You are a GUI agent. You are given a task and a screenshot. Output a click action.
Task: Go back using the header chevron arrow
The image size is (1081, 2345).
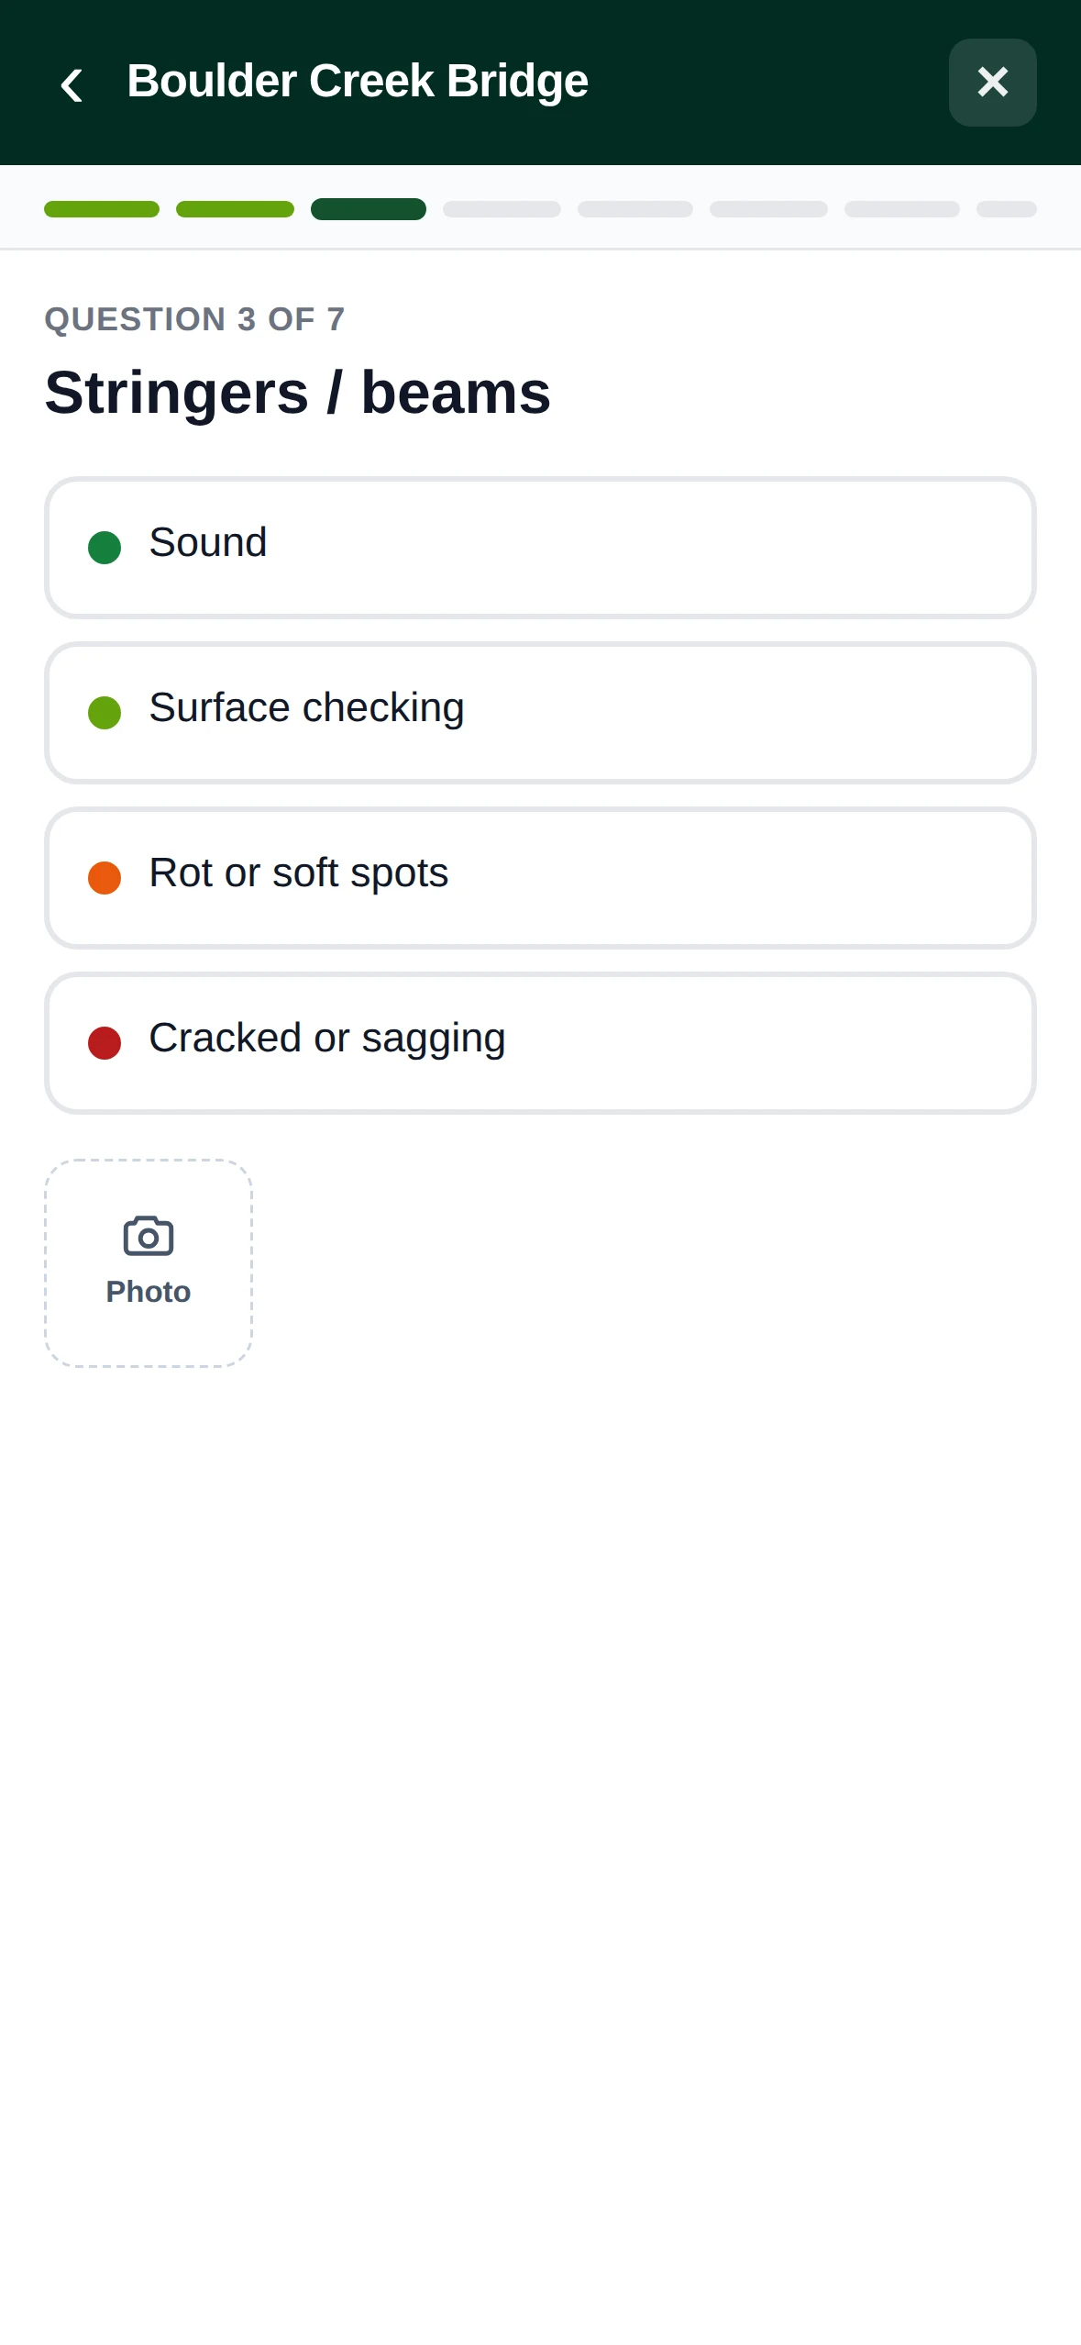tap(72, 84)
